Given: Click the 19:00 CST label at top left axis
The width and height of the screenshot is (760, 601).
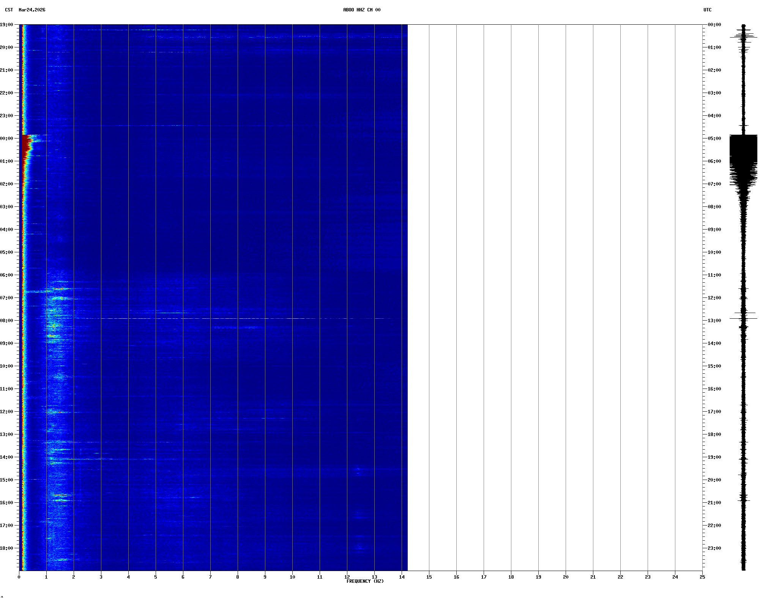Looking at the screenshot, I should click(x=7, y=25).
